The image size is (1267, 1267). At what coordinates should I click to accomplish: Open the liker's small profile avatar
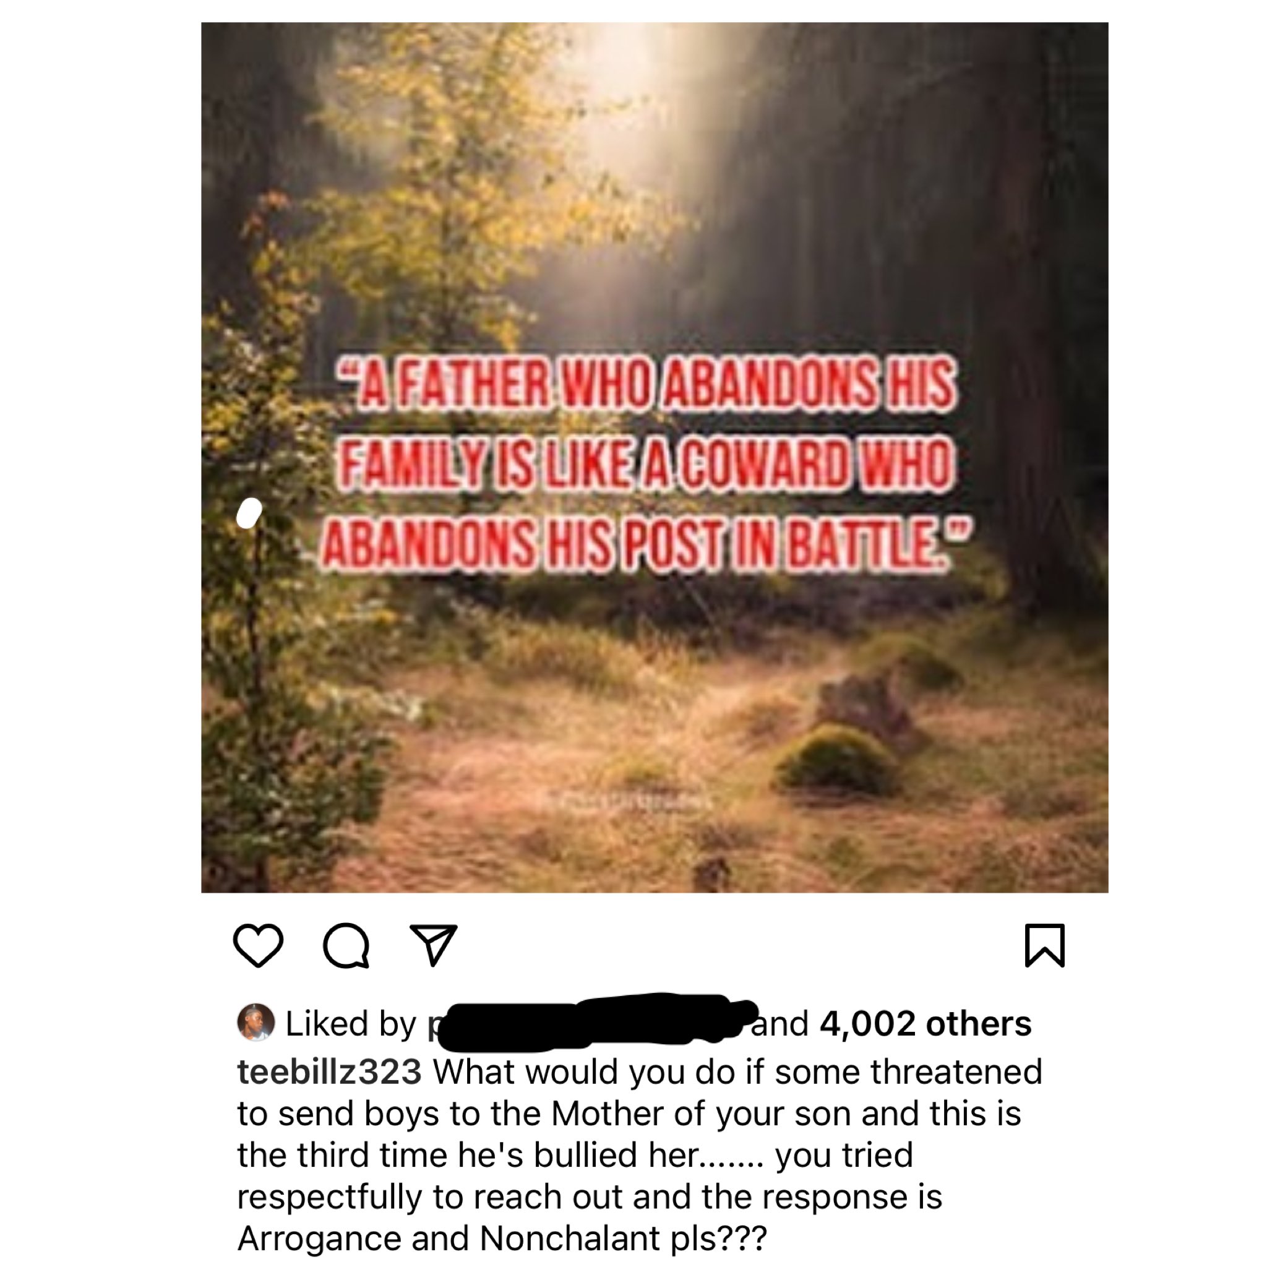(255, 1023)
